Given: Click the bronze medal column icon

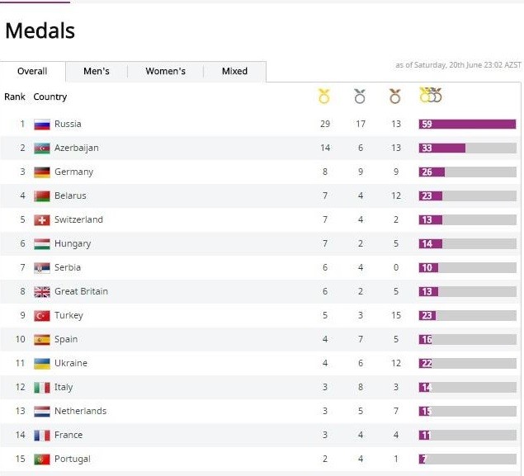Looking at the screenshot, I should [x=394, y=97].
